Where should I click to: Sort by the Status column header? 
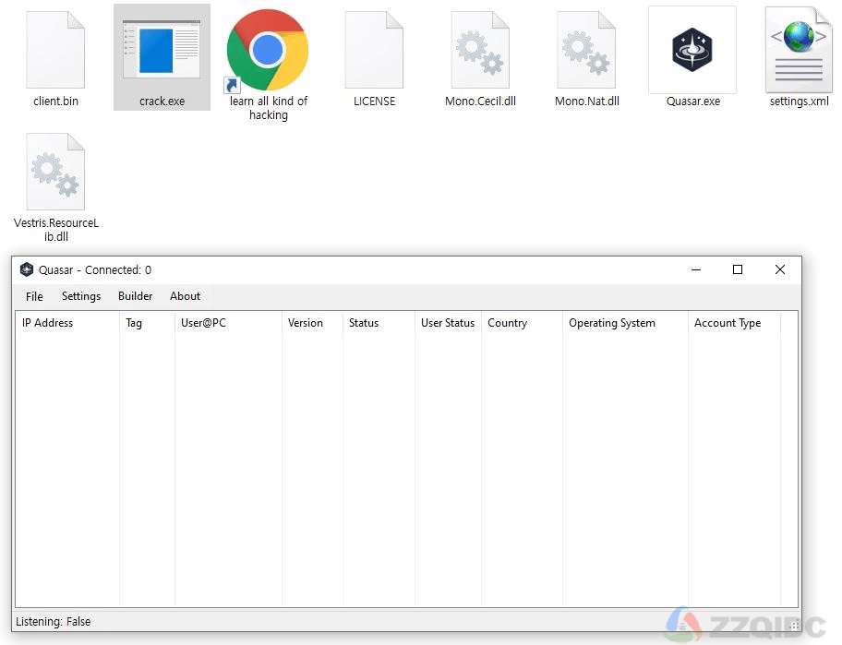click(x=379, y=323)
